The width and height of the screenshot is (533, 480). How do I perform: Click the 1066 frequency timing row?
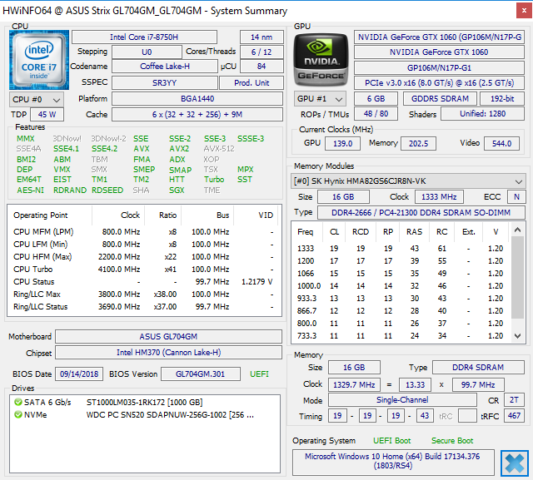[x=401, y=273]
